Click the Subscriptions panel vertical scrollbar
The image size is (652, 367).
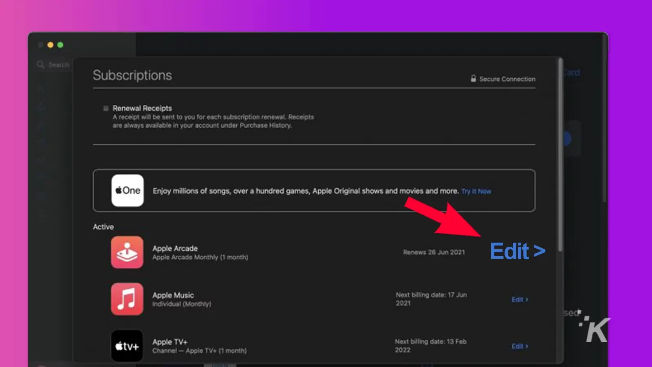[x=560, y=155]
